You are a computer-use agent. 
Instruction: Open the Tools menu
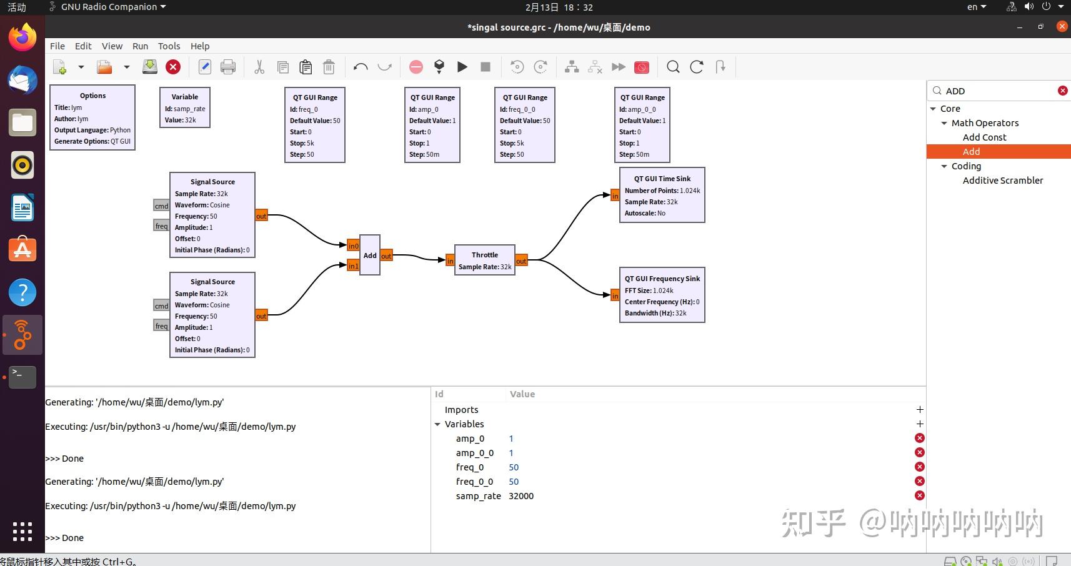pyautogui.click(x=169, y=46)
